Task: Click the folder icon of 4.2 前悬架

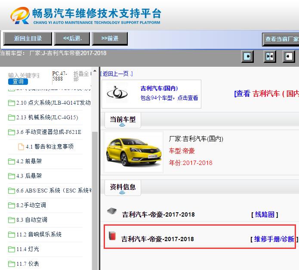Action: click(x=12, y=161)
